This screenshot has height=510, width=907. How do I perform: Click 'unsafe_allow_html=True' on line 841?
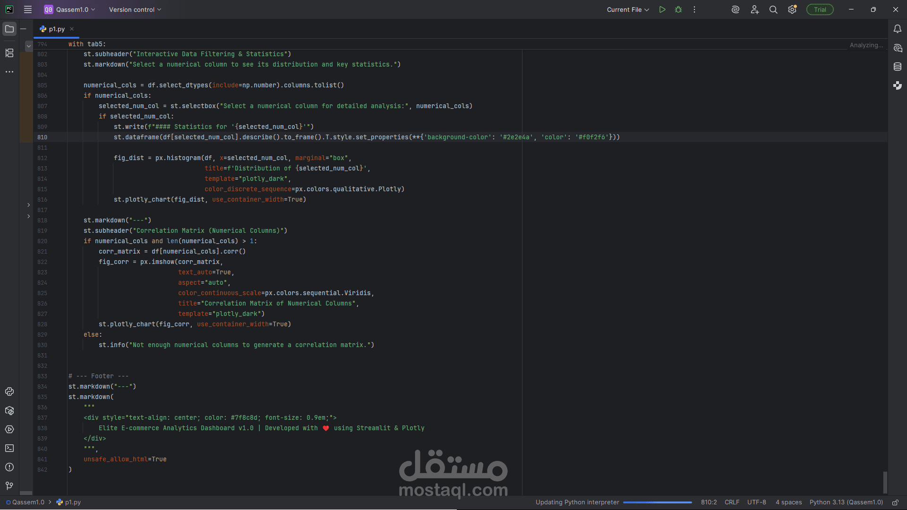[125, 459]
